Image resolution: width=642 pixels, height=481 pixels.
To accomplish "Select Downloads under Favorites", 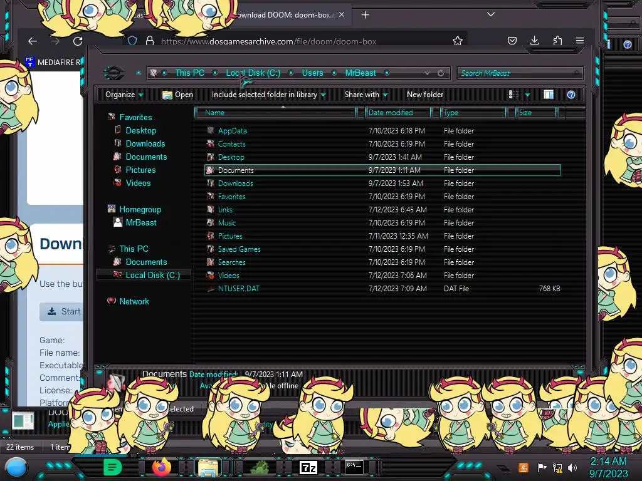I will click(145, 143).
